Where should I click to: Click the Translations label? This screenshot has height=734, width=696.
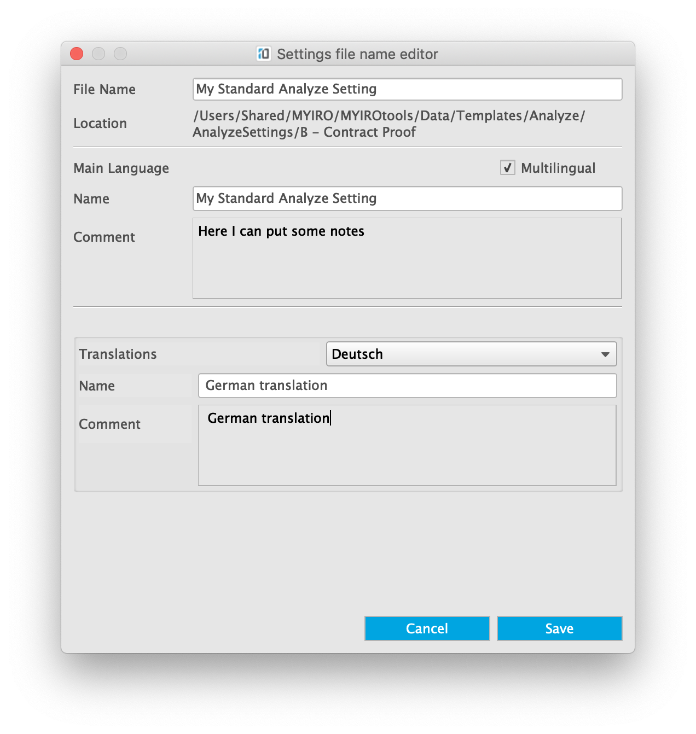(118, 354)
